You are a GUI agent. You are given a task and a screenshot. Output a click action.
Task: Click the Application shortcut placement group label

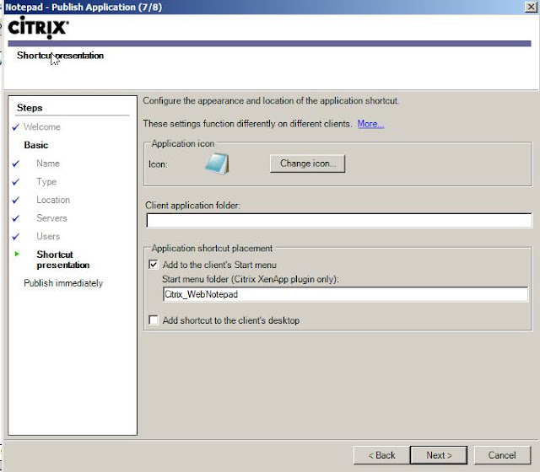212,248
